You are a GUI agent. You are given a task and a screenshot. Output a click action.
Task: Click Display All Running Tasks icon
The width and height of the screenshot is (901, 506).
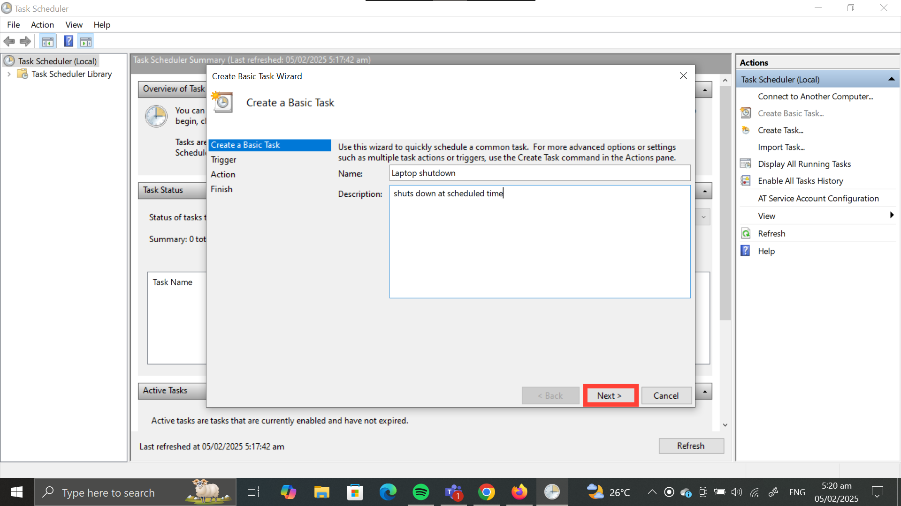pyautogui.click(x=746, y=164)
